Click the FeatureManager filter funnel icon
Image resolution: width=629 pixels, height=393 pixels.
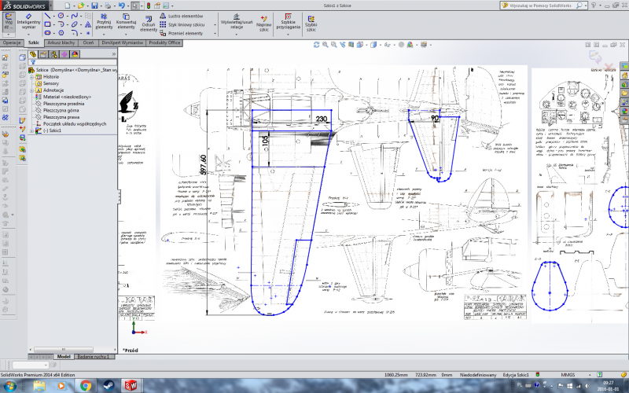coord(33,62)
